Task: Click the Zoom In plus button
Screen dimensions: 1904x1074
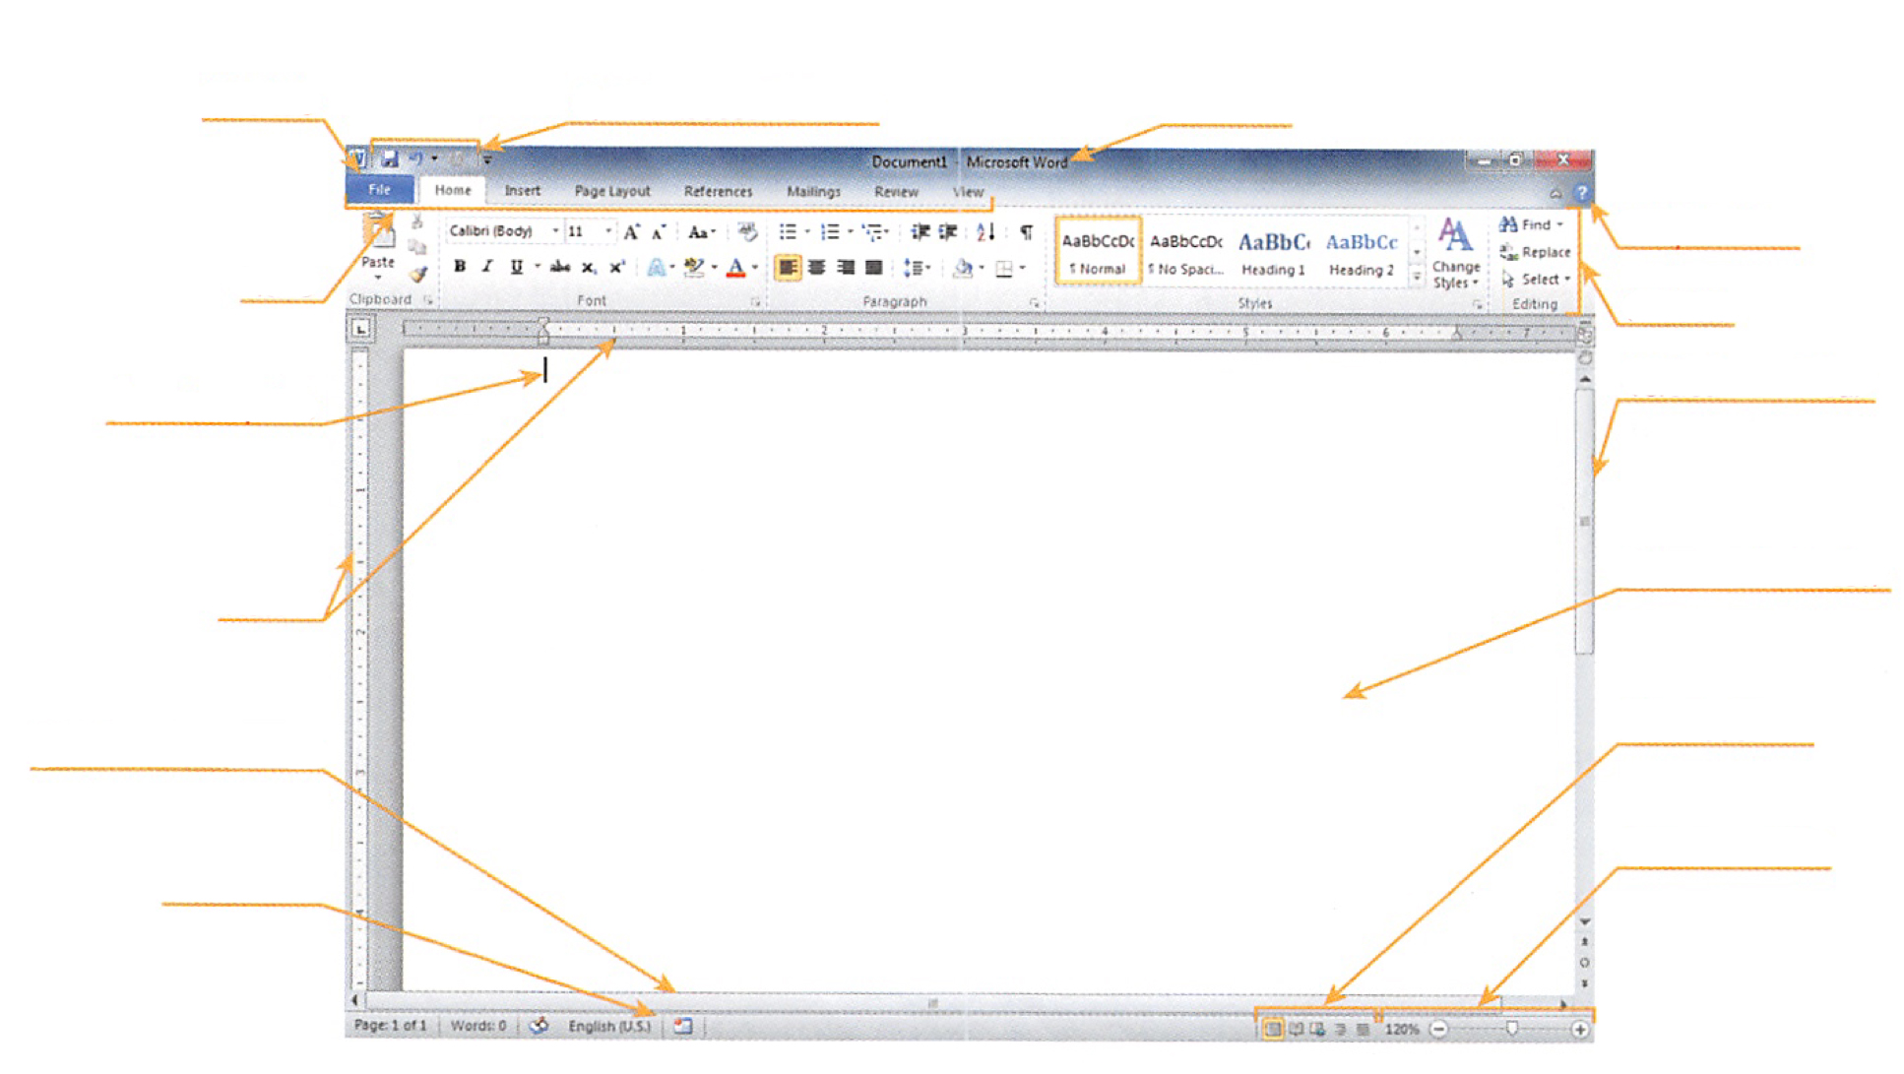Action: (x=1580, y=1030)
